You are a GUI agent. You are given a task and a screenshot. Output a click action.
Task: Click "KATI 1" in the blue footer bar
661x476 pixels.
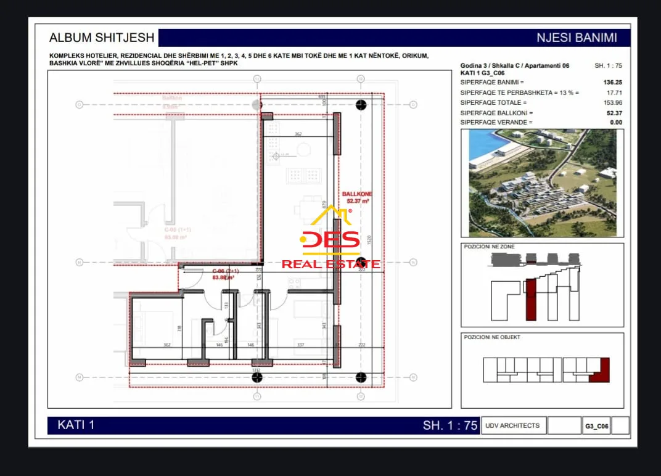click(76, 425)
